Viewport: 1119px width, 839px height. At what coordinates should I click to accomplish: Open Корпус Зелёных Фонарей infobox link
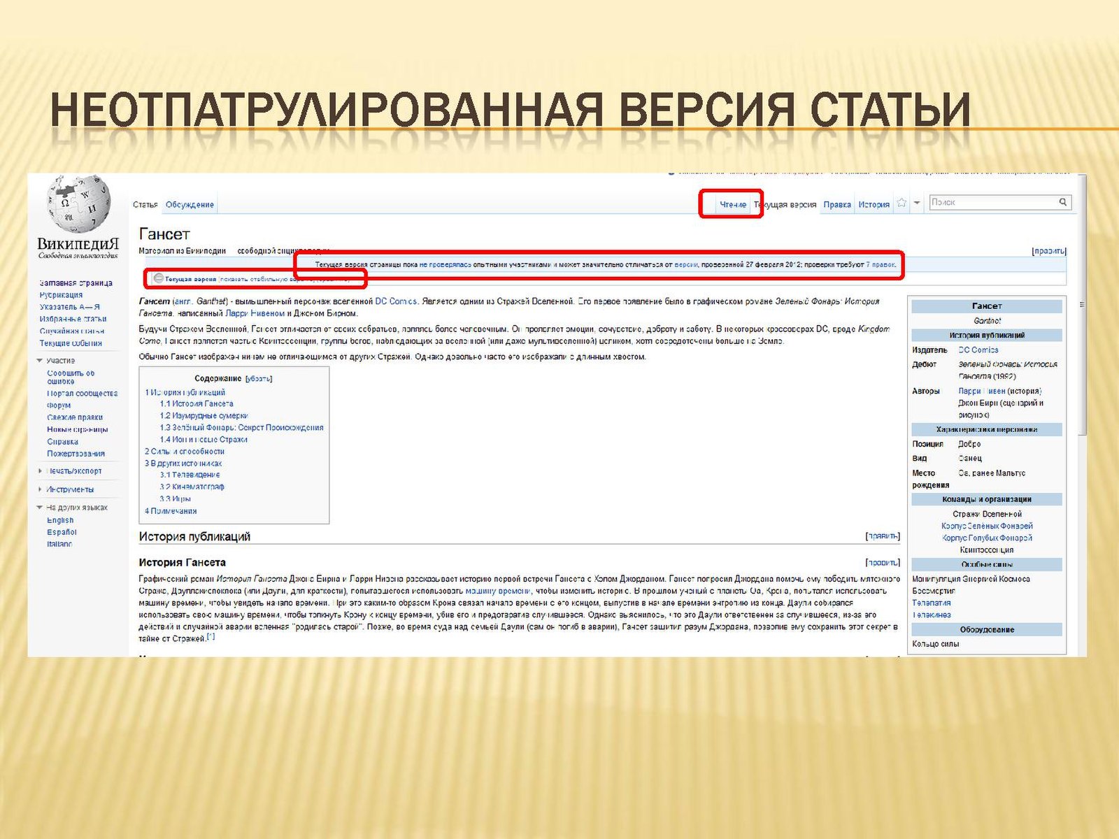pos(987,526)
